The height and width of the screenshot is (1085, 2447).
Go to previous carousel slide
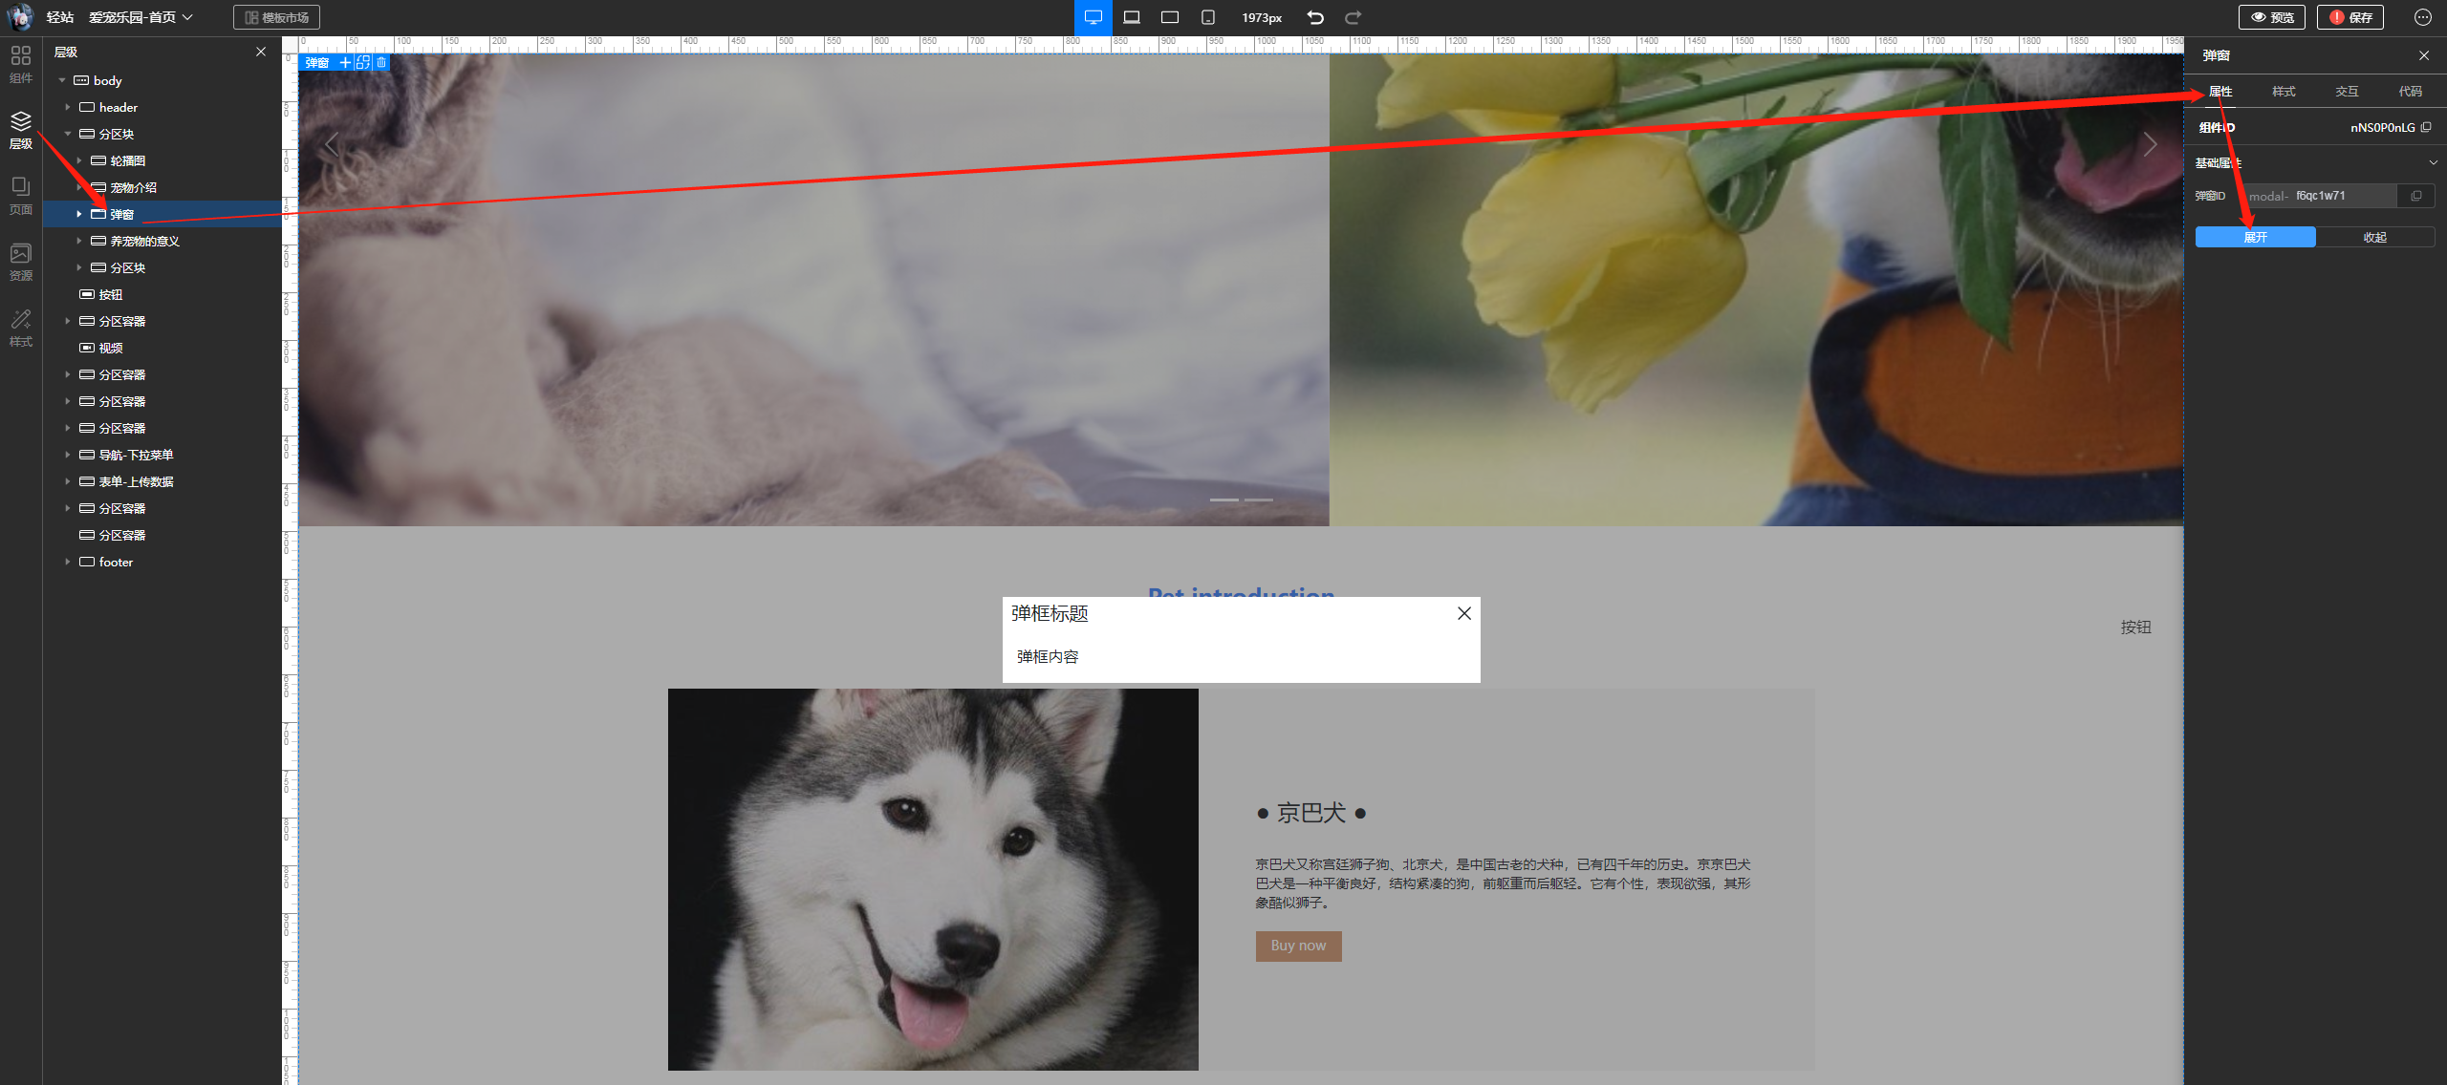(332, 144)
